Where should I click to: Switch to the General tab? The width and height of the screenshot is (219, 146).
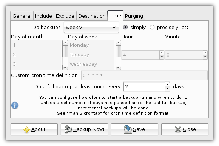(x=22, y=16)
